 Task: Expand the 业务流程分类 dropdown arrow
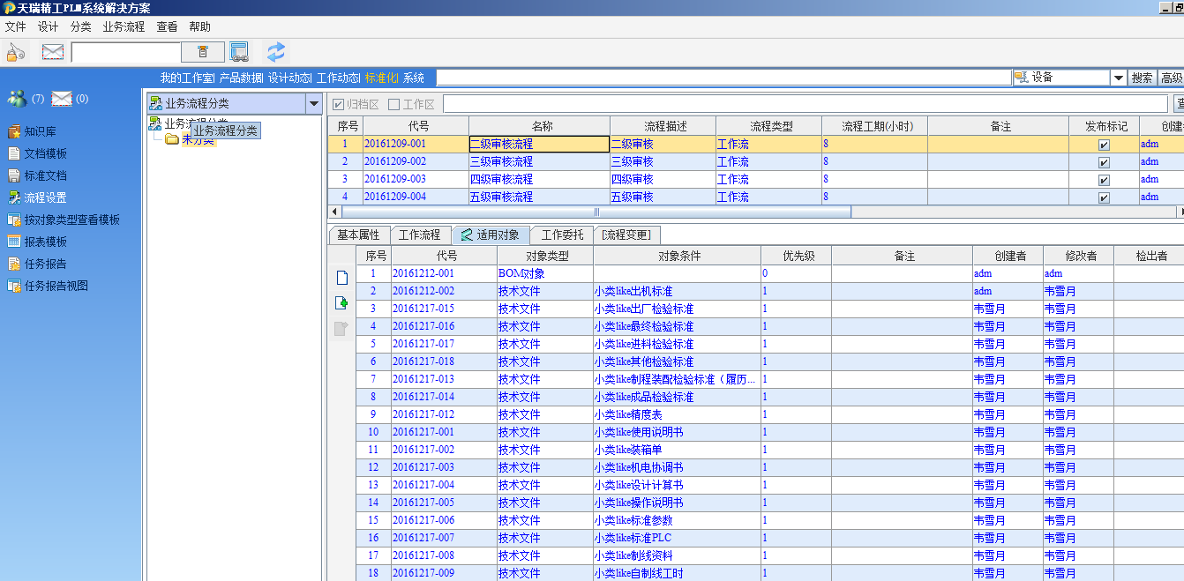313,104
